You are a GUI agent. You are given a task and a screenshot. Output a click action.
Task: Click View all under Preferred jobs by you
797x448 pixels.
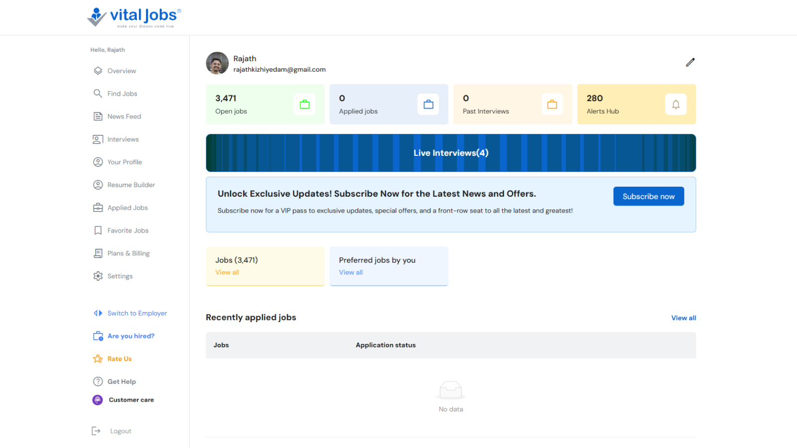point(351,272)
